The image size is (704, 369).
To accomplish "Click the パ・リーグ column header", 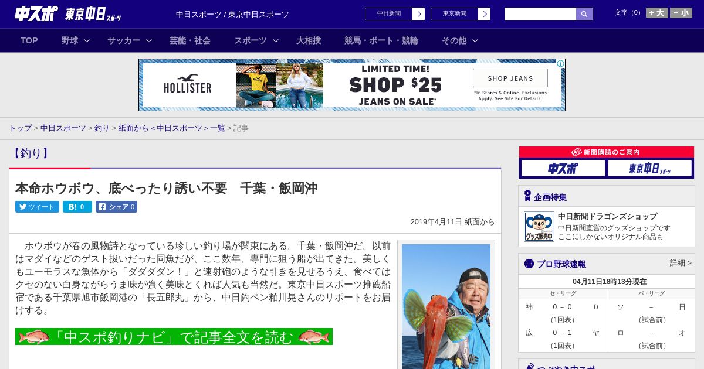I will click(651, 293).
